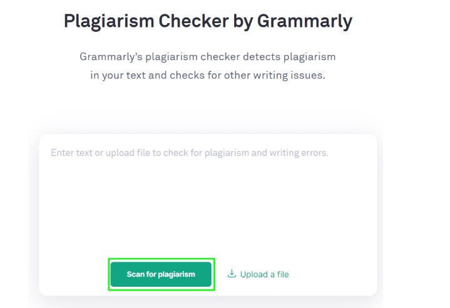The height and width of the screenshot is (308, 450).
Task: Click the "in your text and checks" description line
Action: coord(145,77)
